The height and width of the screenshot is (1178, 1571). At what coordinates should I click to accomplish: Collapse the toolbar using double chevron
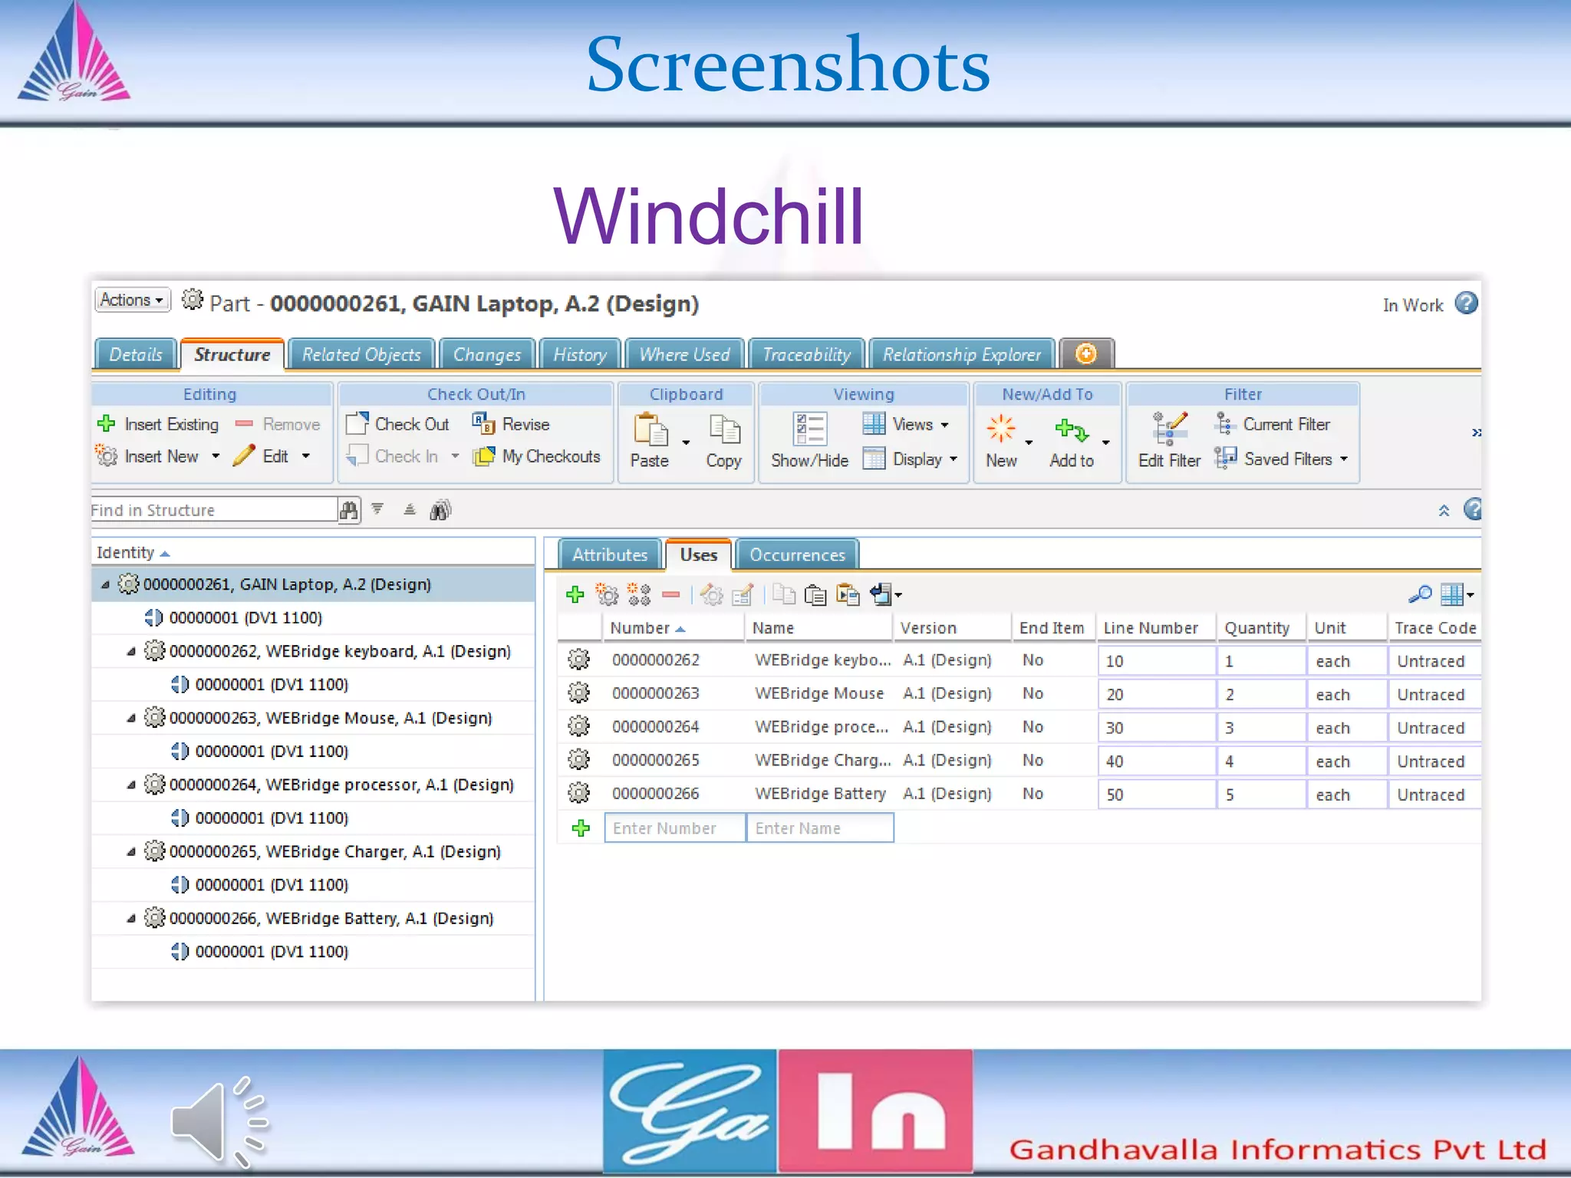click(1444, 511)
